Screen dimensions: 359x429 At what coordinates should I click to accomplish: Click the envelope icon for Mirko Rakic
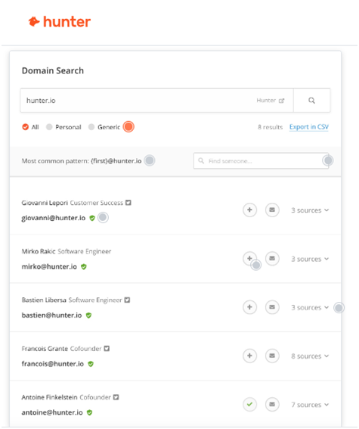[x=272, y=259]
